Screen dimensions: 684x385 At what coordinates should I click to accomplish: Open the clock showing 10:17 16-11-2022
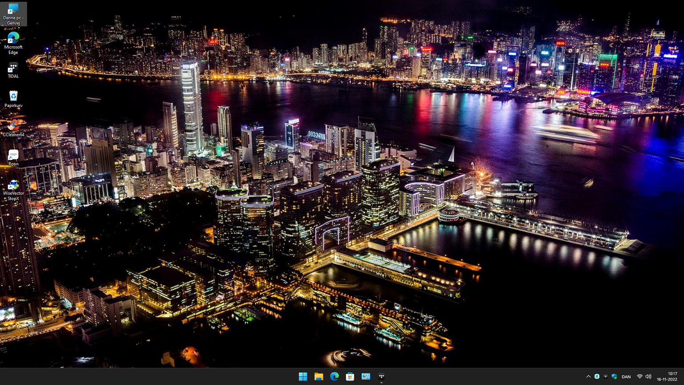point(667,377)
